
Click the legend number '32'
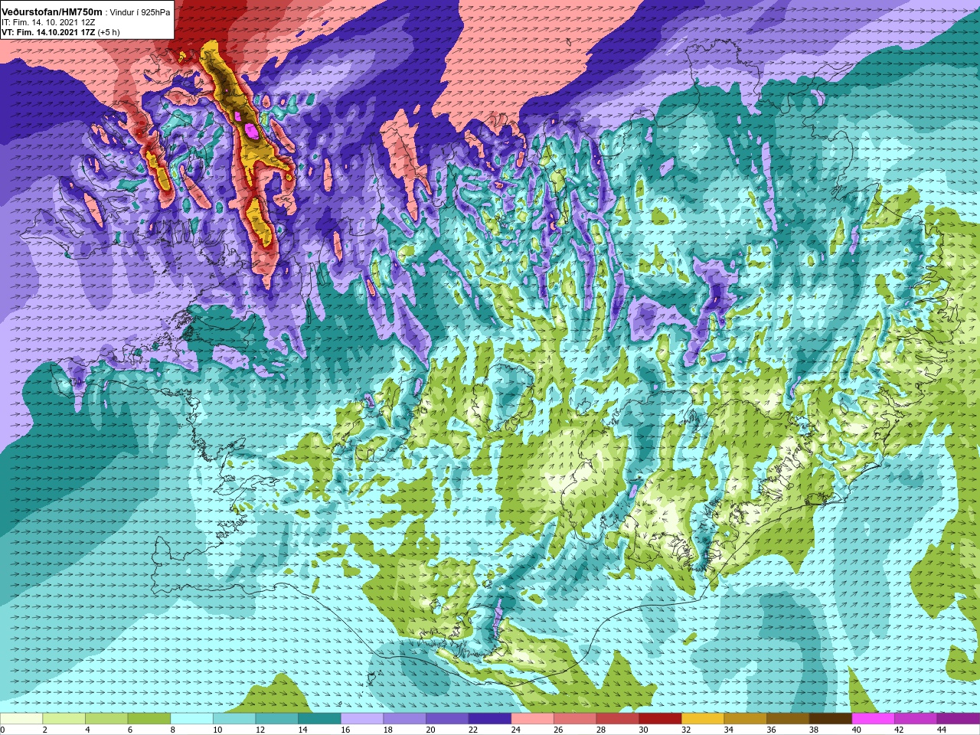(687, 730)
